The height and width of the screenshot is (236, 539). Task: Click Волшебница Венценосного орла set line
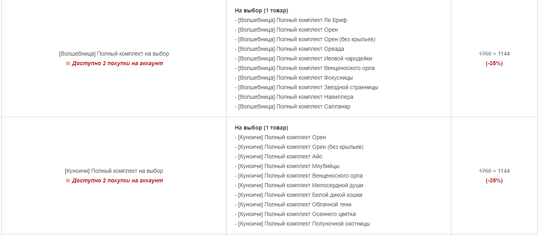tap(305, 68)
